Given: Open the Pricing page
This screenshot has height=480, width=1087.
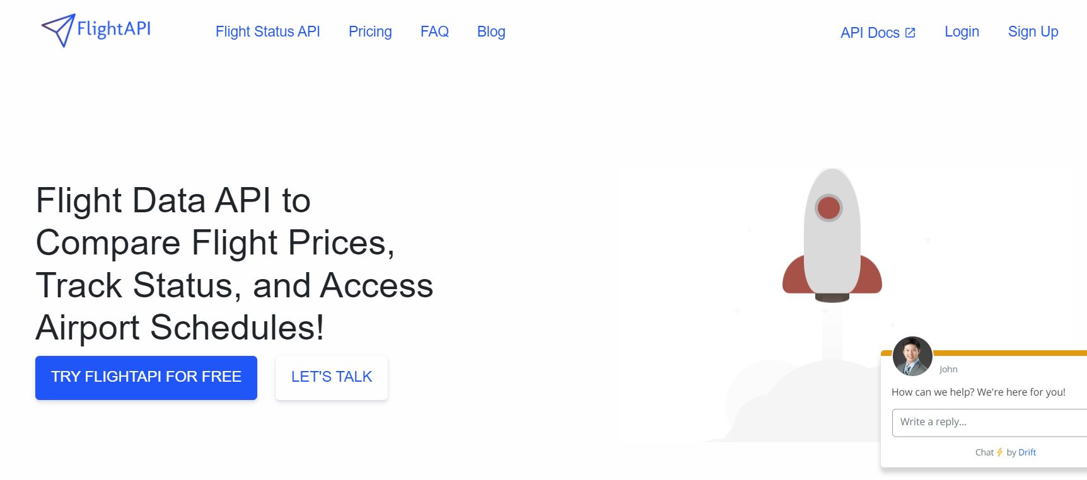Looking at the screenshot, I should 370,31.
